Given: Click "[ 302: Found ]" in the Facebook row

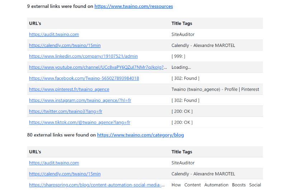Looking at the screenshot, I should pyautogui.click(x=185, y=78).
